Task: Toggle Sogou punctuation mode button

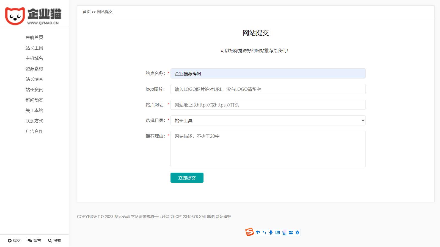Action: (x=264, y=232)
